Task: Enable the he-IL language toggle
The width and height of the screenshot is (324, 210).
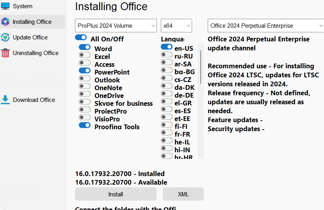Action: coord(167,141)
